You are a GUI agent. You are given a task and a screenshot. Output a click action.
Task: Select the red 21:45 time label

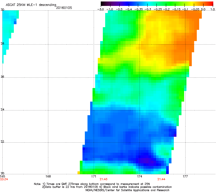(103, 179)
